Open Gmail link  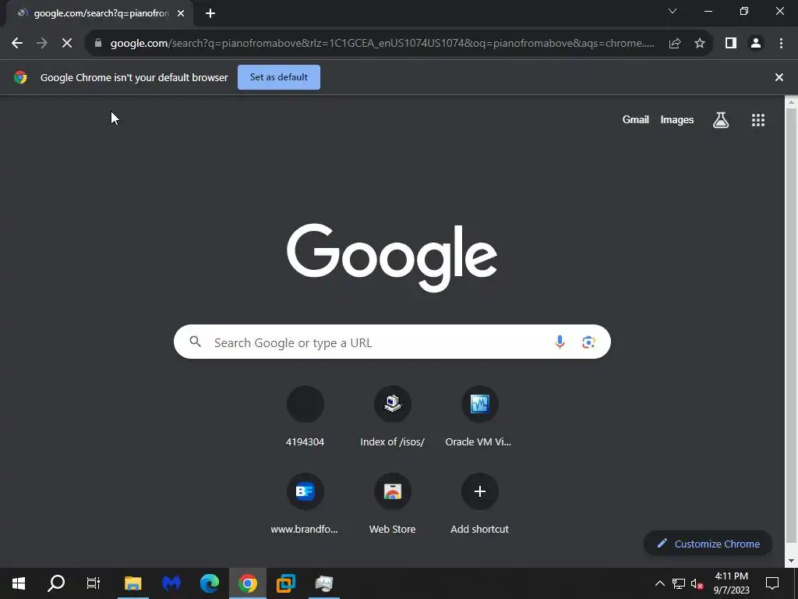coord(636,119)
